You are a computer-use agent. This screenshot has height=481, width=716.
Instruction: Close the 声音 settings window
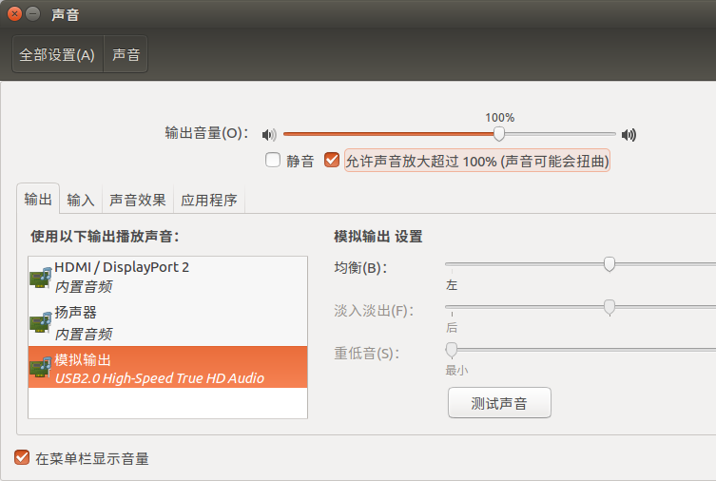tap(14, 14)
